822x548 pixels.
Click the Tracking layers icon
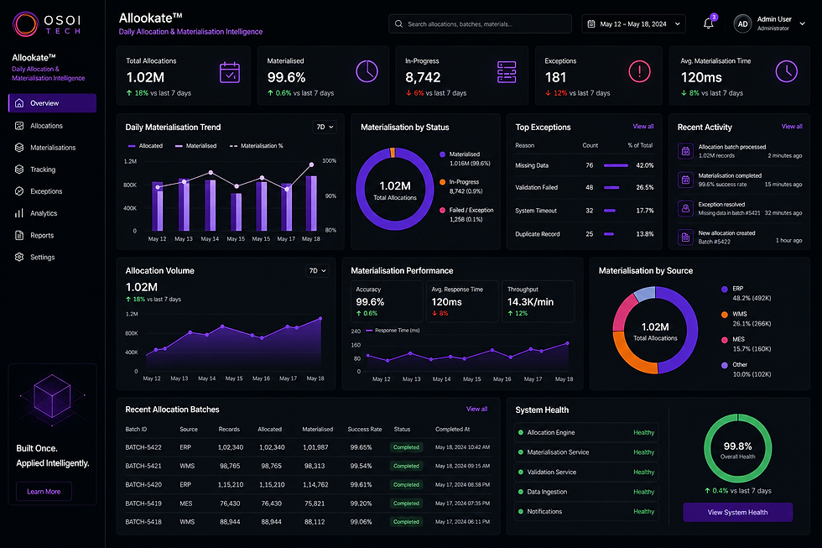19,170
